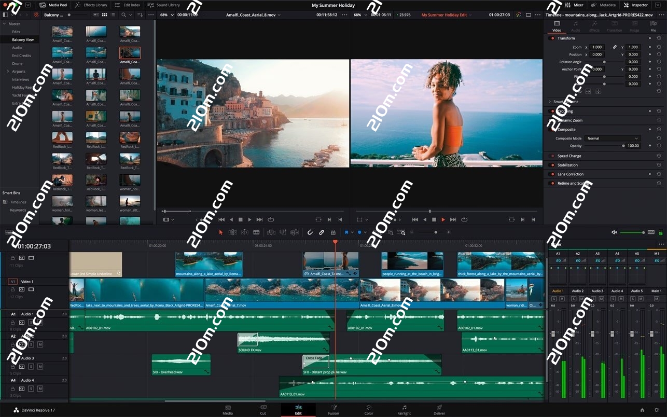Adjust the Rotation Angle slider
The height and width of the screenshot is (417, 667).
click(x=604, y=62)
